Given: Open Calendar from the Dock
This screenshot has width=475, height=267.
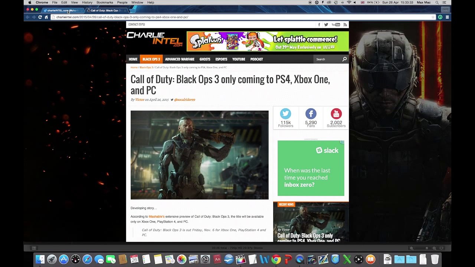Looking at the screenshot, I should pos(134,259).
